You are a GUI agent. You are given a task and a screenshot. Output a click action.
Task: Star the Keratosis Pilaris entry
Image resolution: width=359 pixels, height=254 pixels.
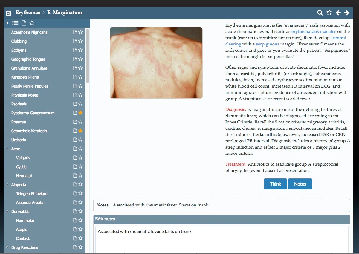[80, 77]
